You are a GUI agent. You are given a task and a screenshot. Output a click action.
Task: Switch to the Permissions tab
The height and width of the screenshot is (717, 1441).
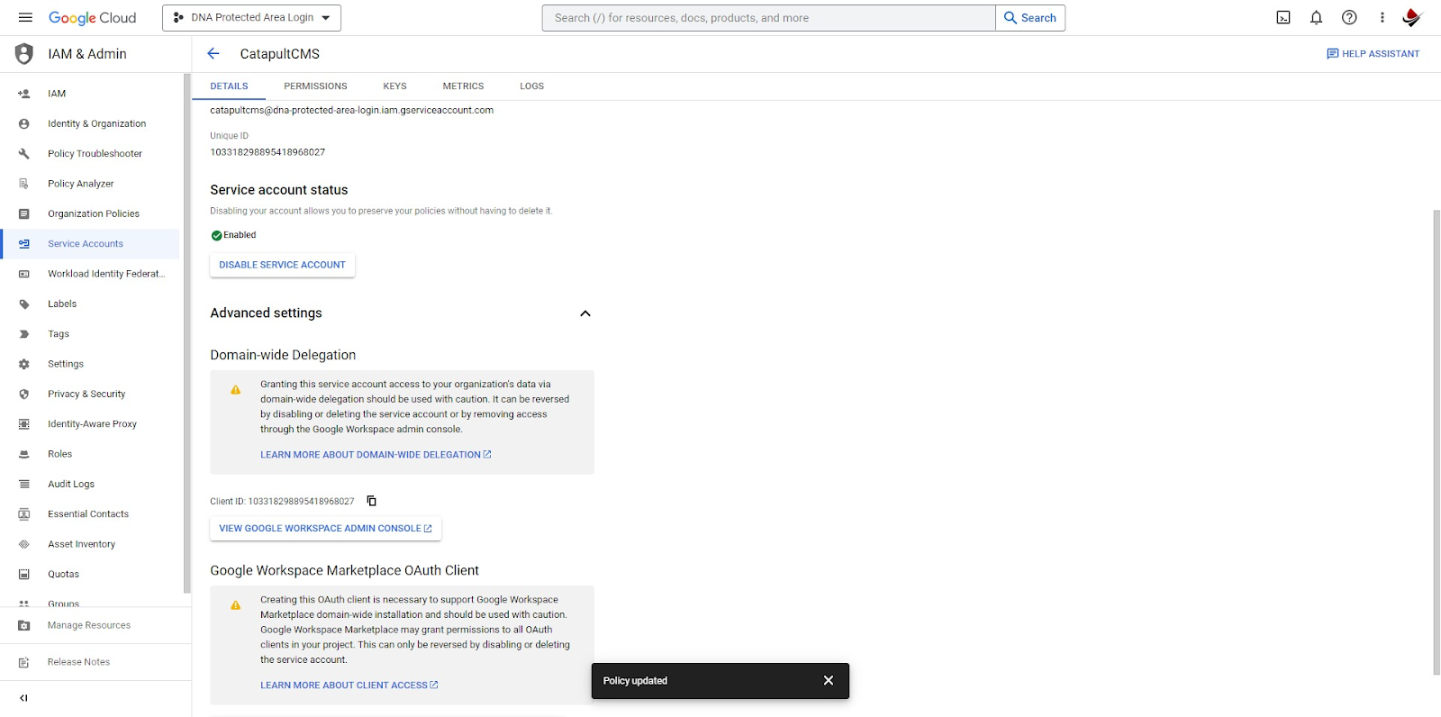point(315,86)
